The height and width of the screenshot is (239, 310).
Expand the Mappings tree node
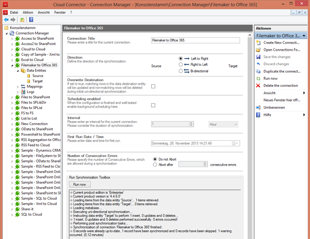tap(18, 86)
